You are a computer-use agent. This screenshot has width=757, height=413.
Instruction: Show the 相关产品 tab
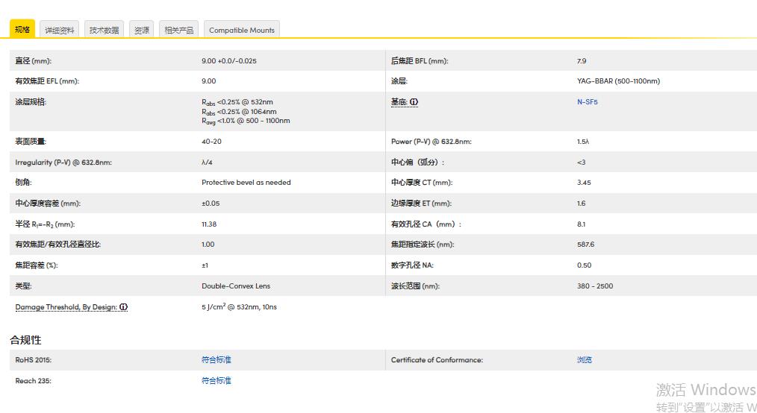coord(179,30)
